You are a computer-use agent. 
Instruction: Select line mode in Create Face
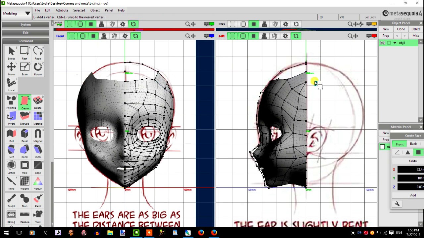click(x=397, y=152)
